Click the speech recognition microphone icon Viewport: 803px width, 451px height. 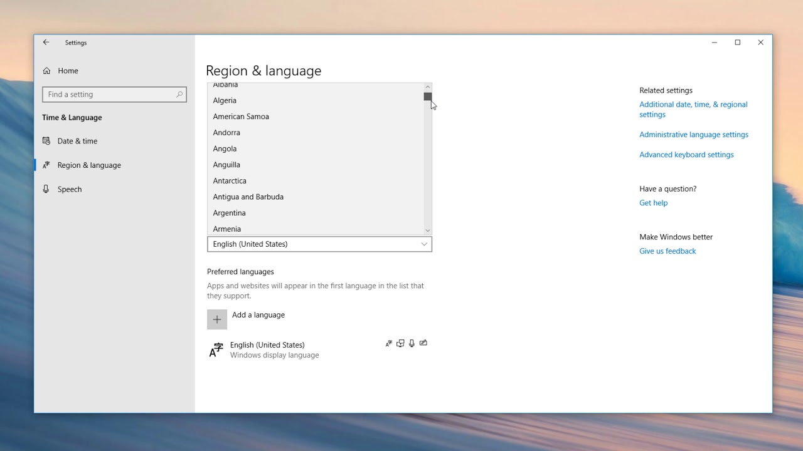412,343
